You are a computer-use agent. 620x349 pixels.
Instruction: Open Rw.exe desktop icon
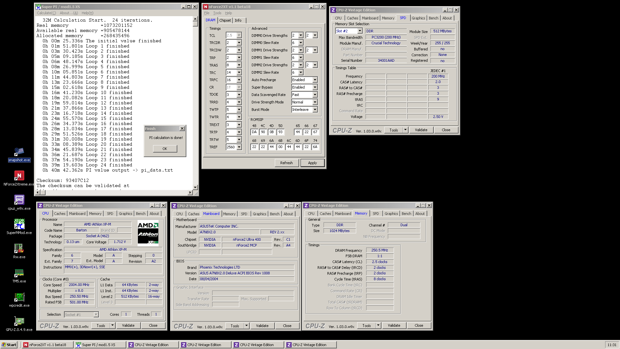pos(19,251)
